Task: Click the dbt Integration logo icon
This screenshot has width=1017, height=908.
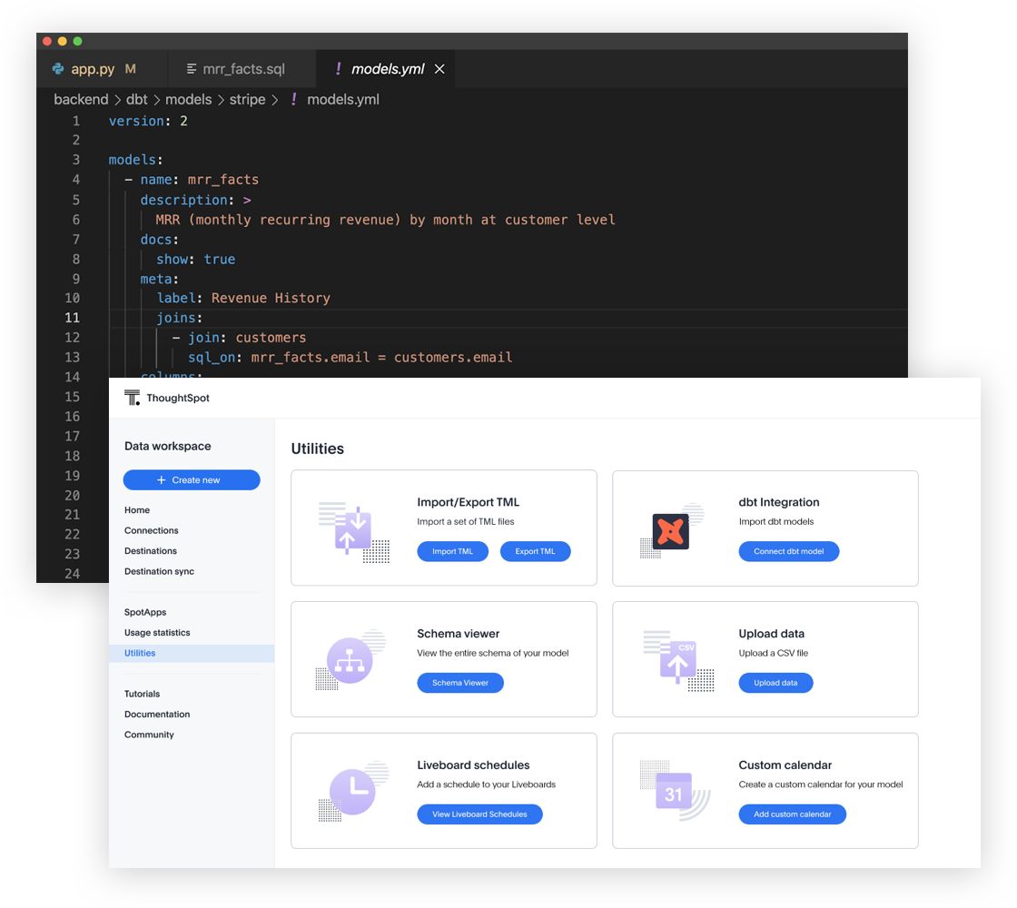Action: (671, 531)
